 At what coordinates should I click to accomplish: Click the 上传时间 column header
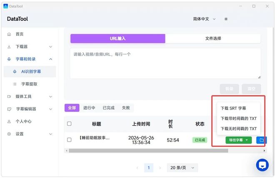click(141, 124)
